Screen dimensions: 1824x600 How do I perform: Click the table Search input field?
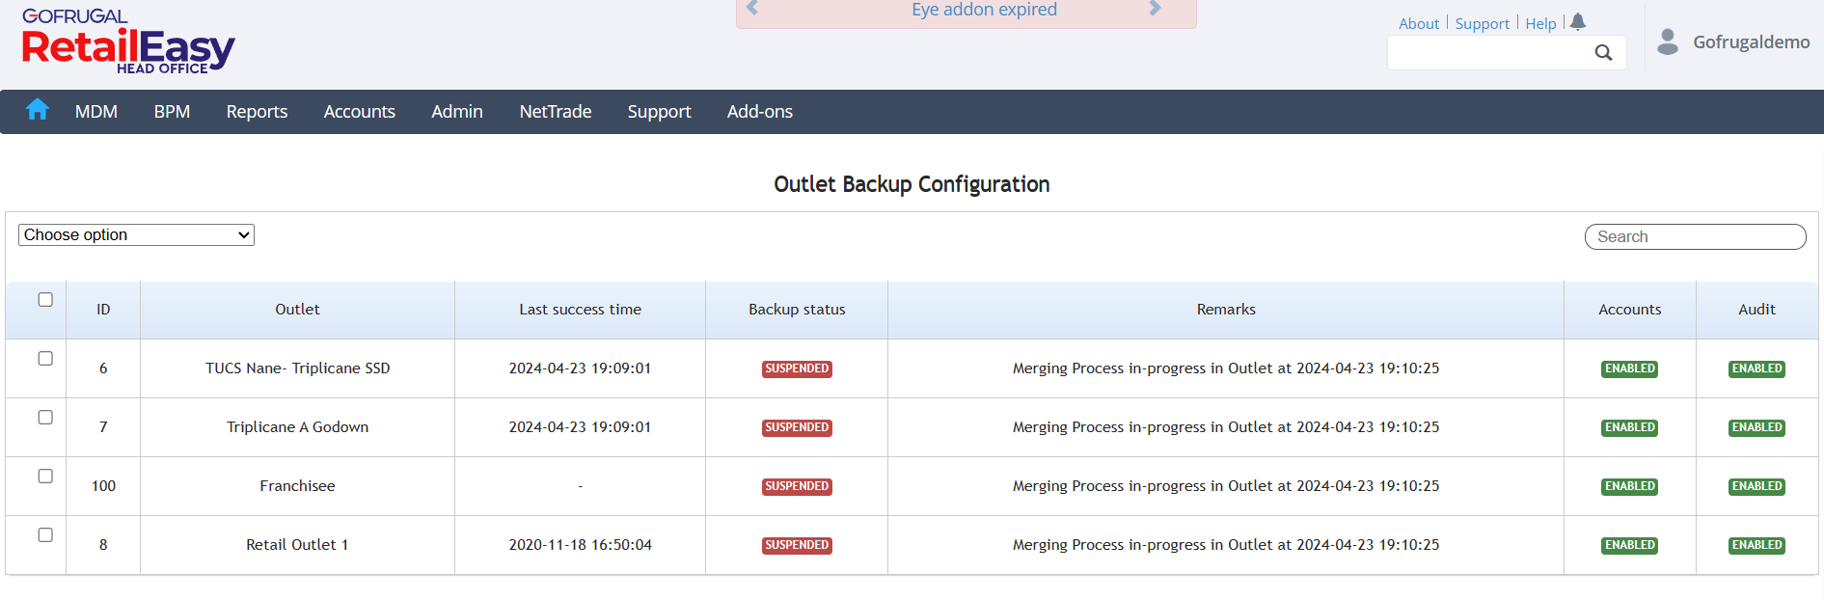point(1695,237)
